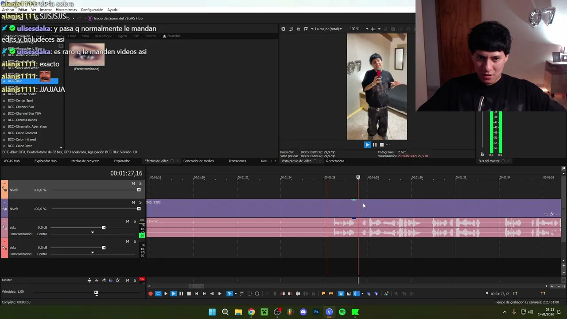Open the Archivo menu
Image resolution: width=567 pixels, height=319 pixels.
pos(8,10)
